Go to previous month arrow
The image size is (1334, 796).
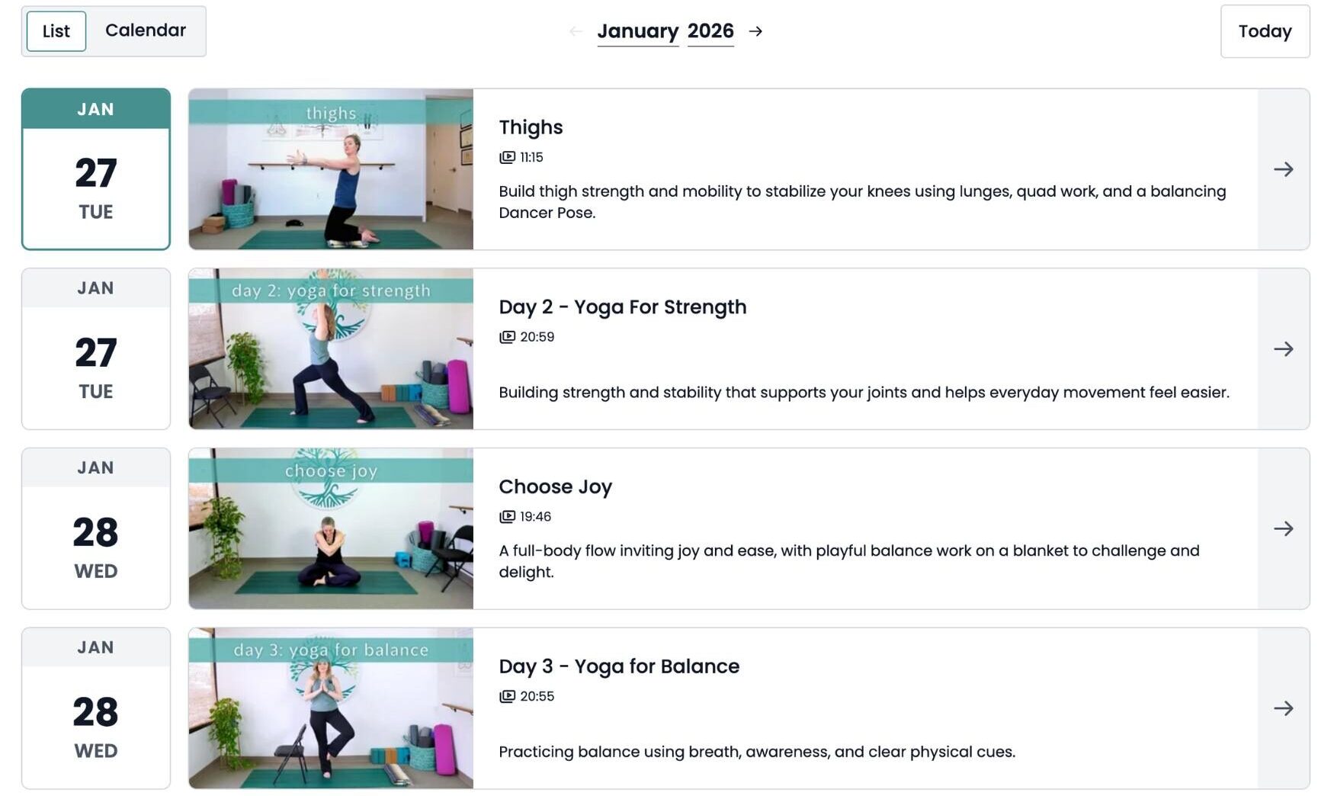click(576, 31)
